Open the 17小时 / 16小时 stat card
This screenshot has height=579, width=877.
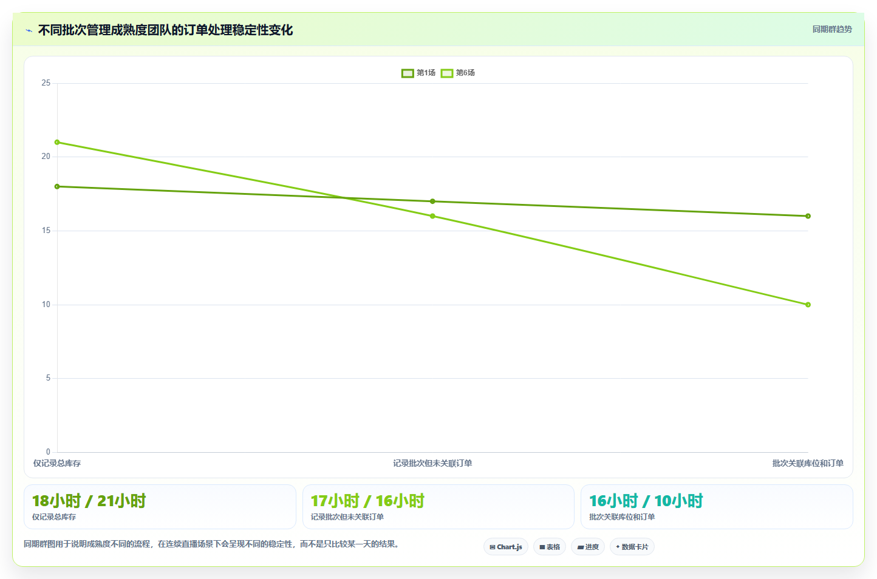point(438,507)
